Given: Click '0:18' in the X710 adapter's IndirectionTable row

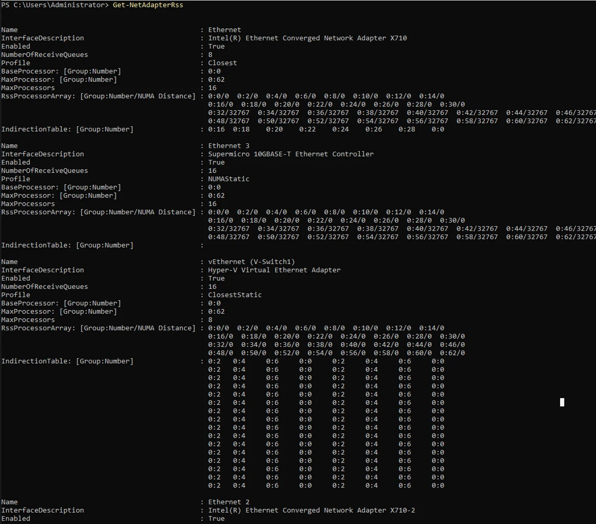Looking at the screenshot, I should click(241, 129).
